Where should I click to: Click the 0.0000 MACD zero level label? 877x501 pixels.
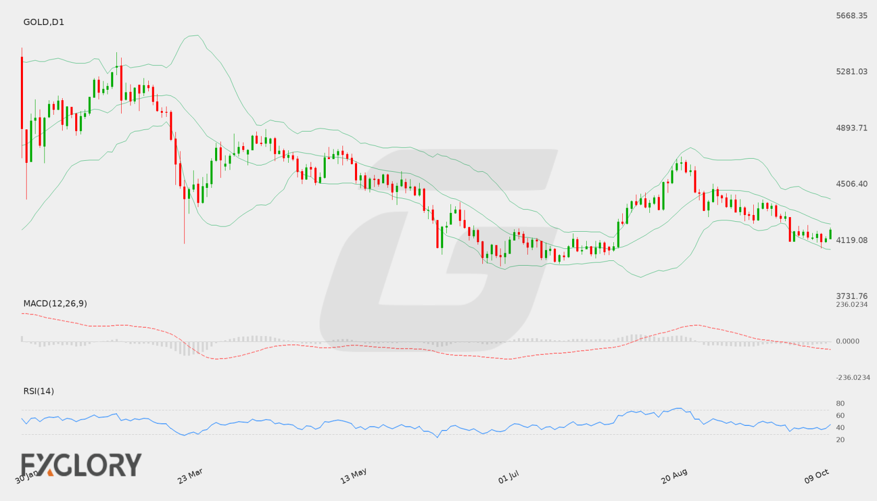pyautogui.click(x=847, y=341)
